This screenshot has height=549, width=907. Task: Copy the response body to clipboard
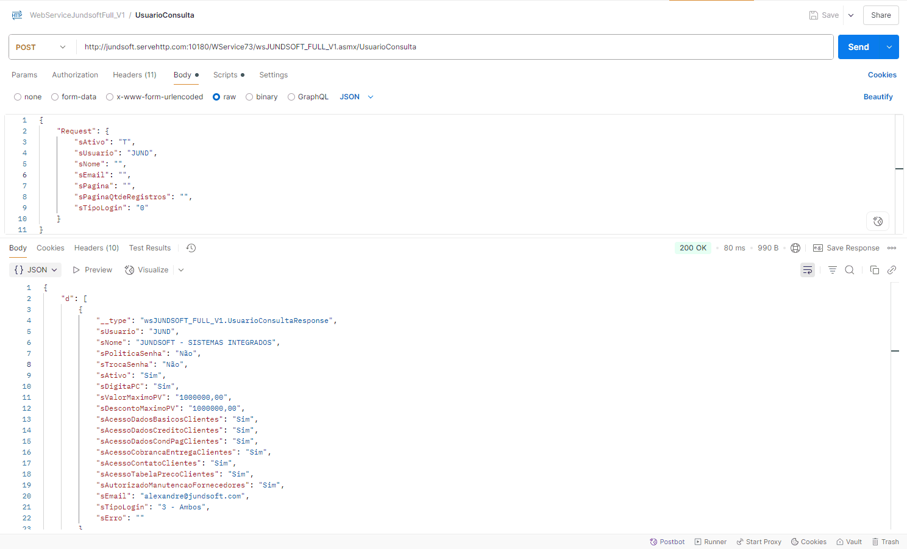coord(874,270)
